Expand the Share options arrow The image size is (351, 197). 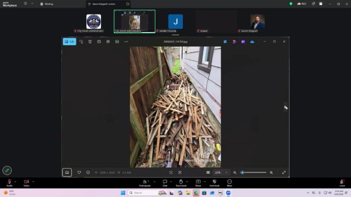tap(205, 181)
